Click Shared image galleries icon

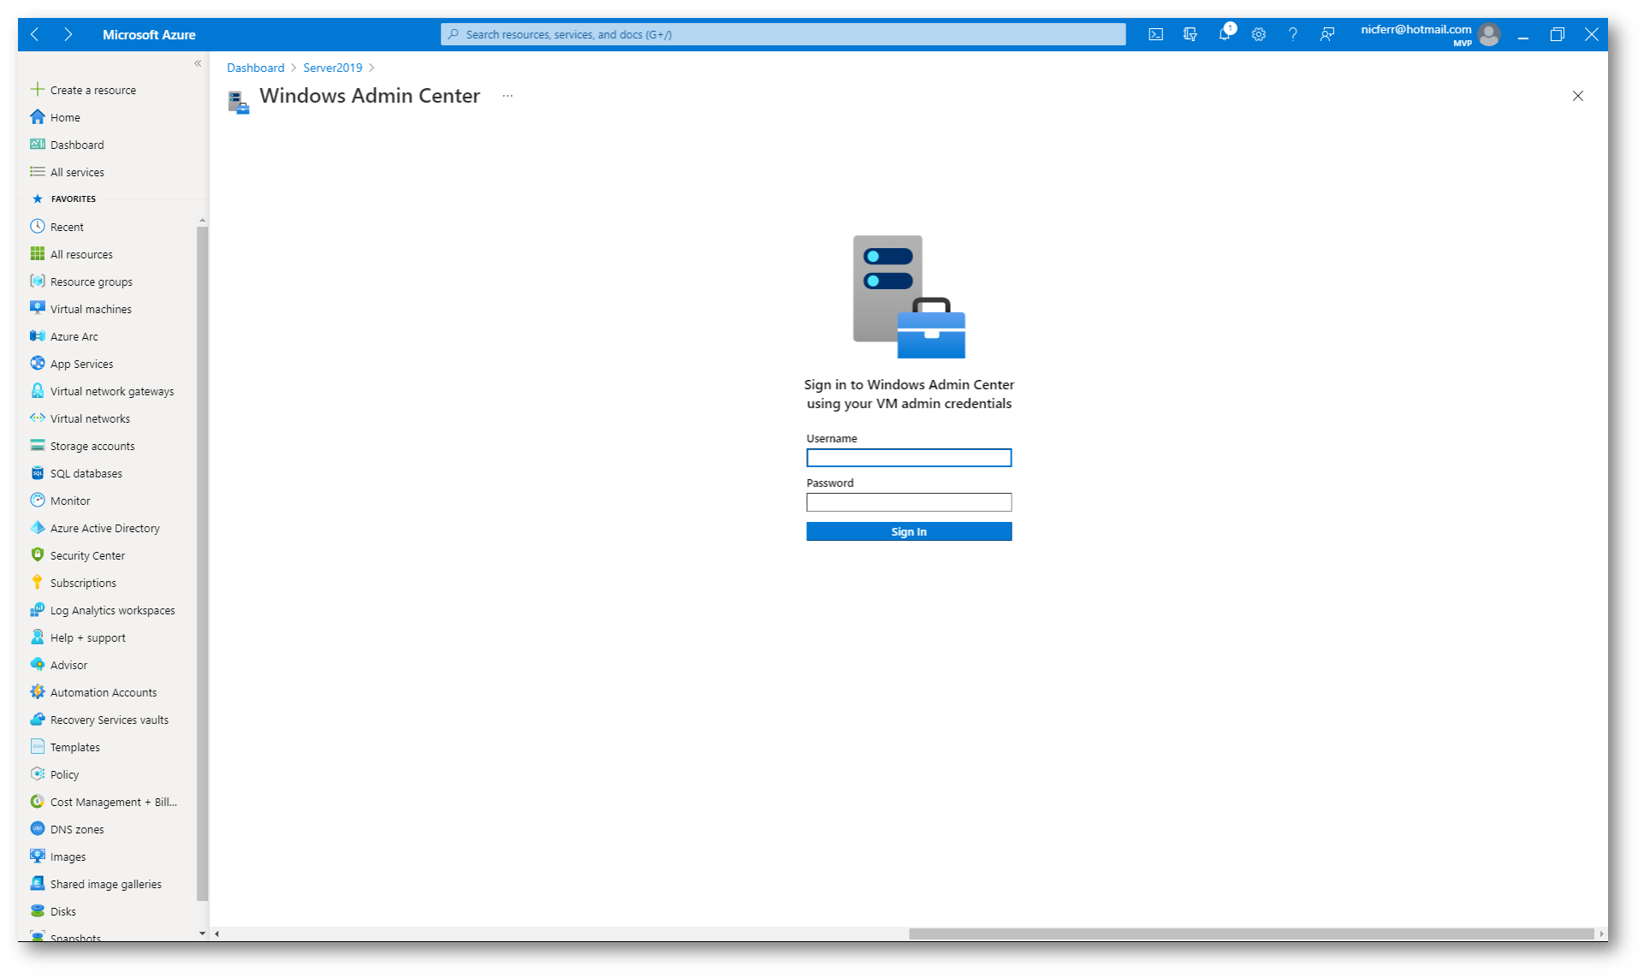[x=38, y=884]
